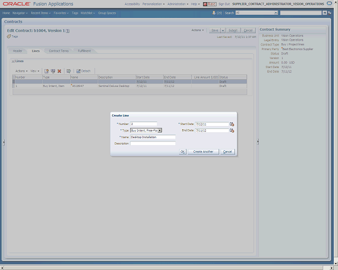The width and height of the screenshot is (338, 270).
Task: Switch to the Header tab
Action: [x=17, y=51]
